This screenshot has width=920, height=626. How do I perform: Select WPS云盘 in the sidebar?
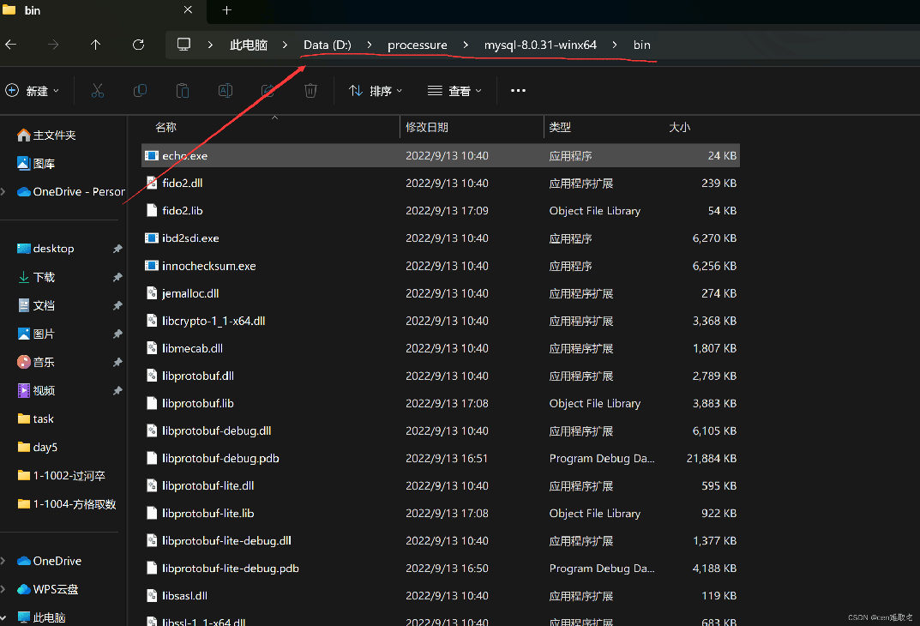(48, 589)
